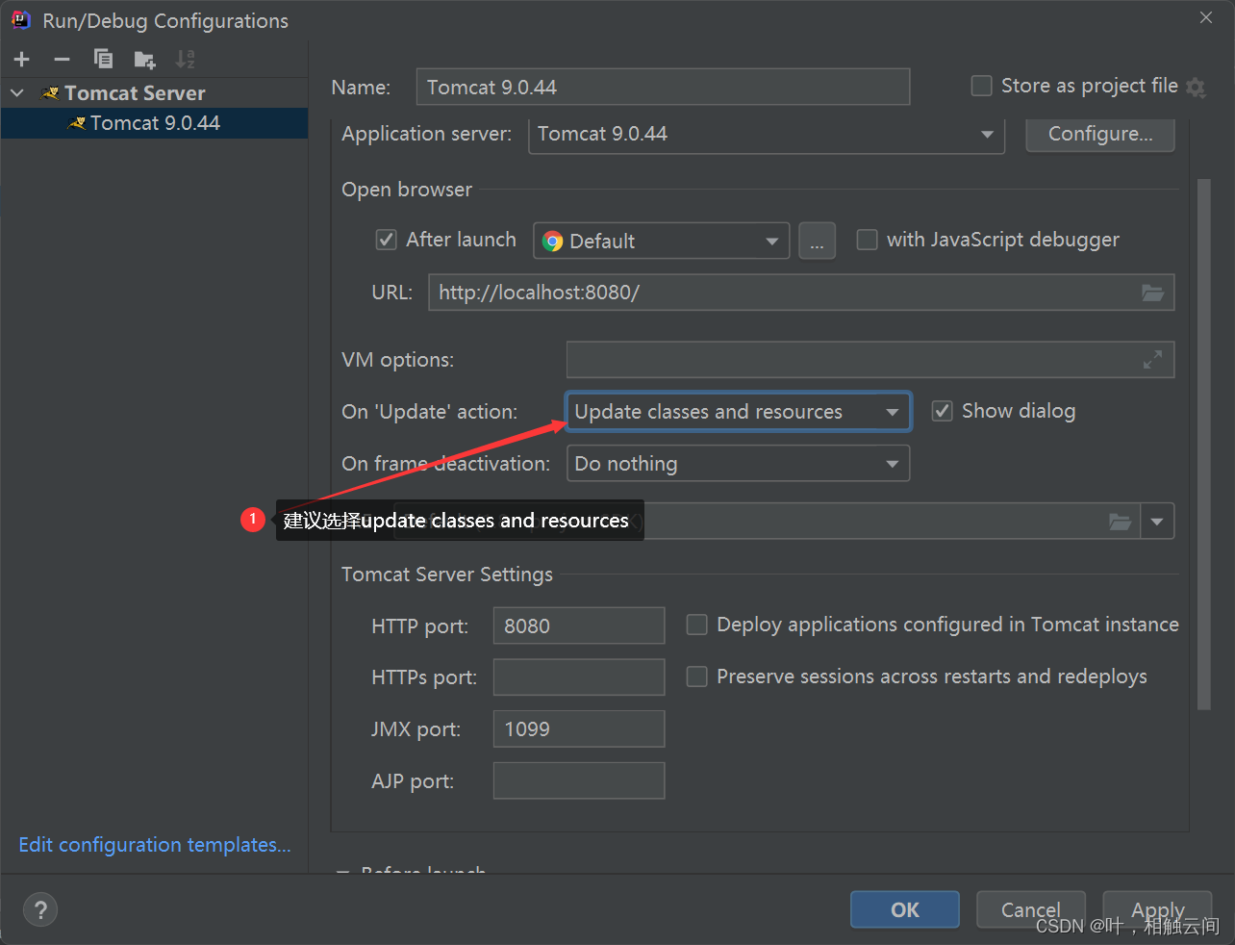This screenshot has height=945, width=1235.
Task: Uncheck Show dialog
Action: click(943, 411)
